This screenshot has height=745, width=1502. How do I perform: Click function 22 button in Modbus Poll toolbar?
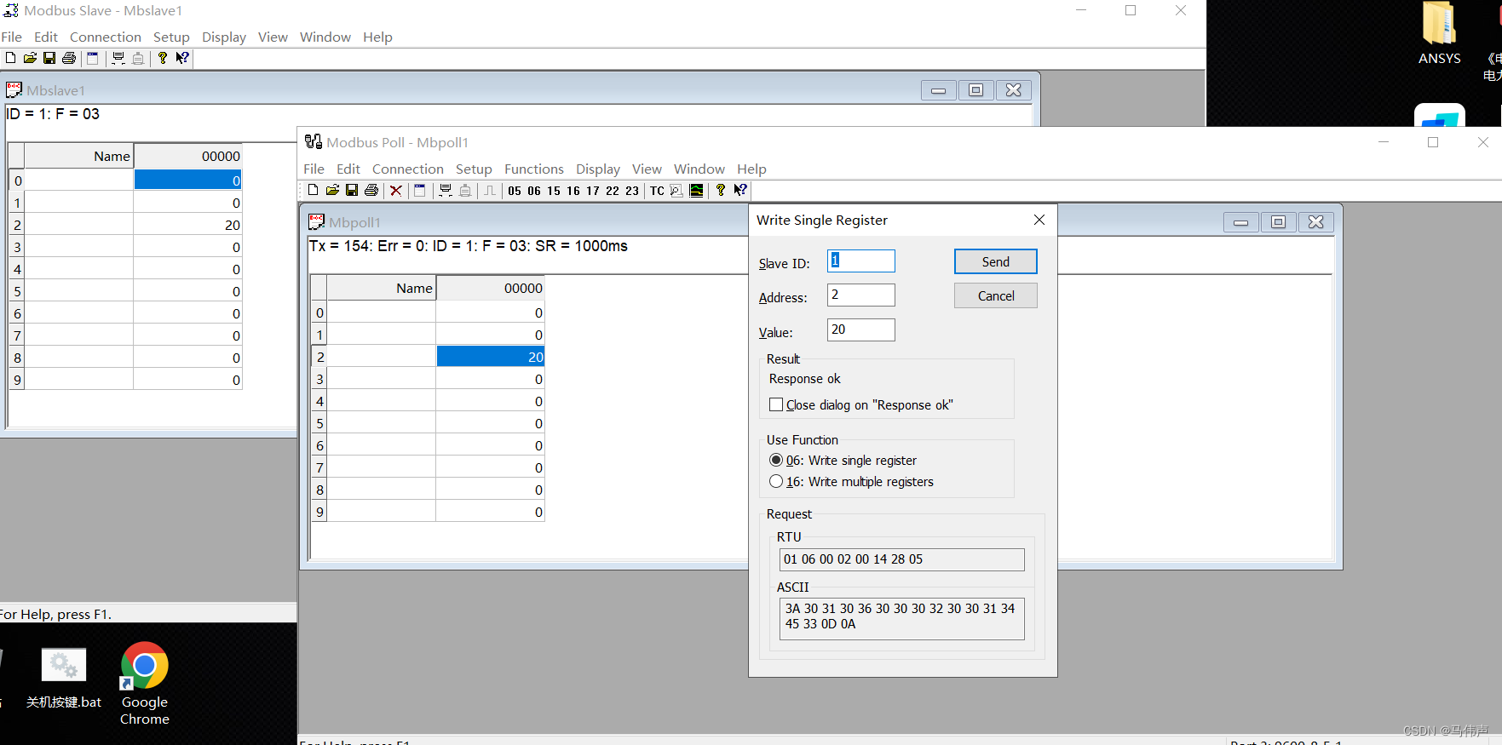[613, 191]
